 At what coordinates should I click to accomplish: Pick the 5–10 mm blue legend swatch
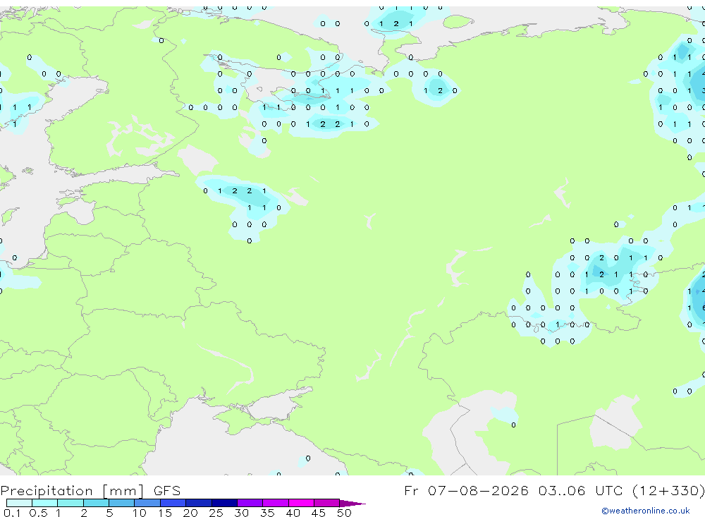pyautogui.click(x=122, y=503)
